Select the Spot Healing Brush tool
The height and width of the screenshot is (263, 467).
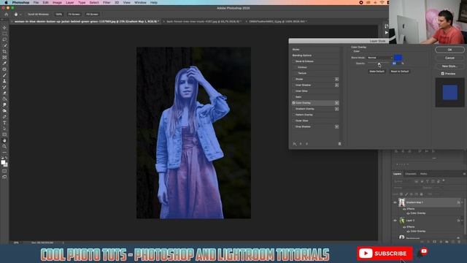point(4,69)
